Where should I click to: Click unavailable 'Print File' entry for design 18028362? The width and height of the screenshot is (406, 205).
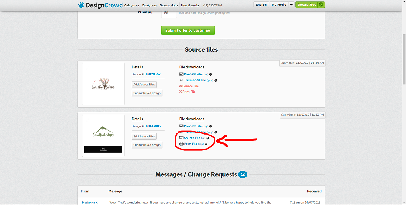(x=187, y=92)
